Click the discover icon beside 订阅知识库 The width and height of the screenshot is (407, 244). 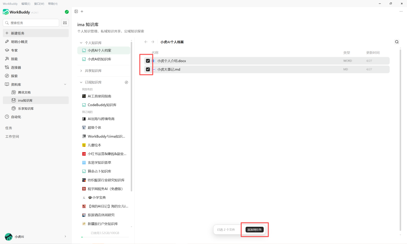[x=126, y=82]
